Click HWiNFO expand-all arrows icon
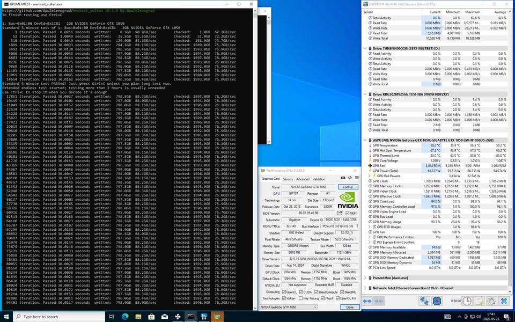Screen dimensions: 515x322 click(x=367, y=301)
